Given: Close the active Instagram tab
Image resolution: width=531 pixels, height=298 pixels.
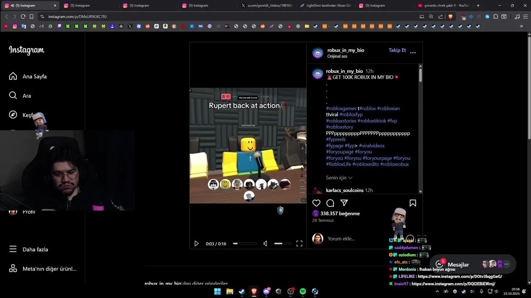Looking at the screenshot, I should [55, 5].
